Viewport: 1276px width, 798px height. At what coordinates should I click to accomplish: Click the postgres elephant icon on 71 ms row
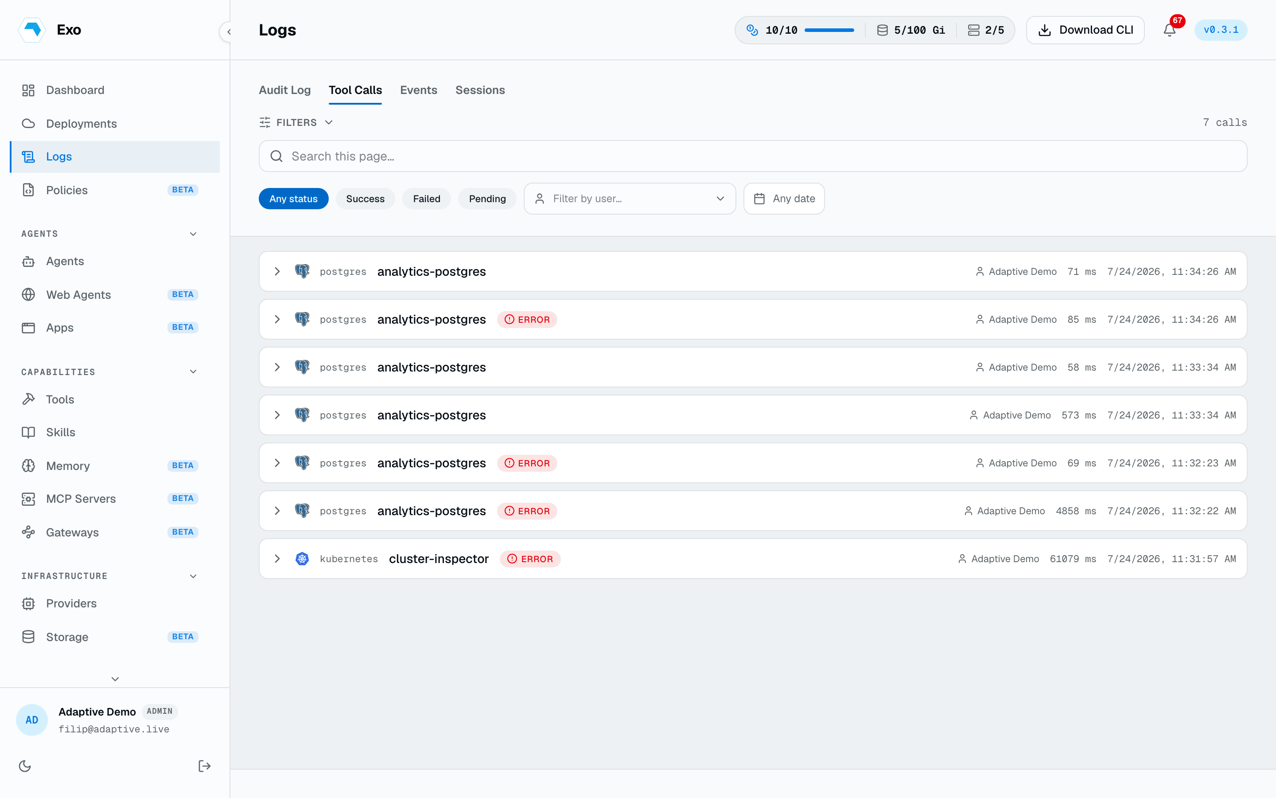302,271
